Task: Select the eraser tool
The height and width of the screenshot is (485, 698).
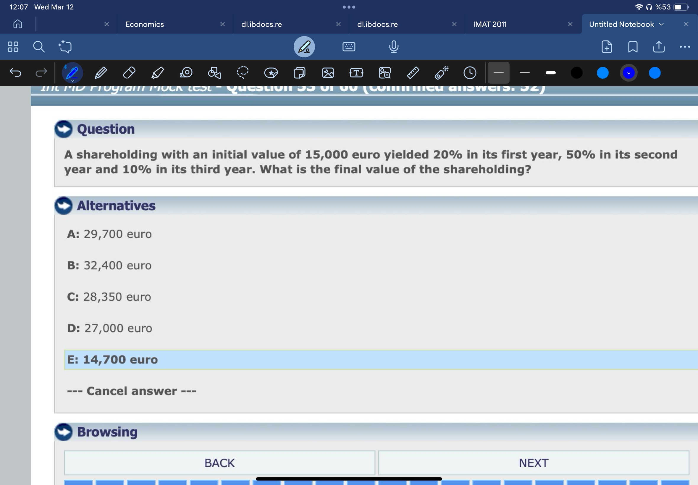Action: click(x=129, y=73)
